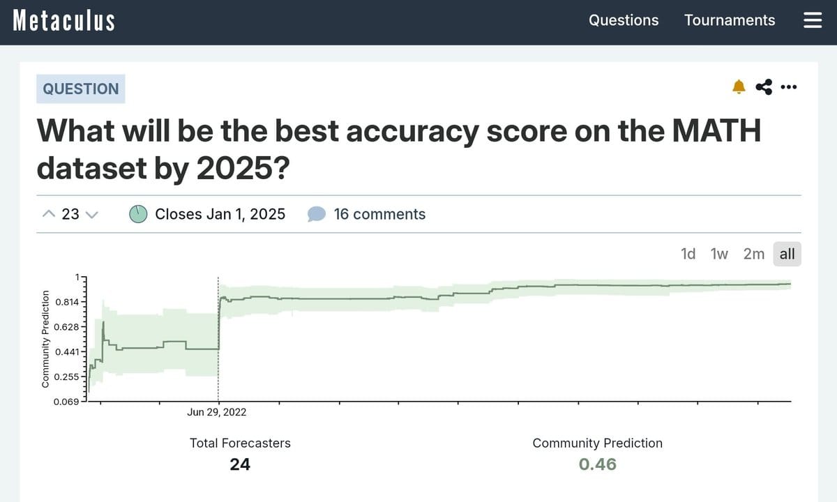The width and height of the screenshot is (837, 502).
Task: Open the Questions nav item
Action: pos(624,20)
